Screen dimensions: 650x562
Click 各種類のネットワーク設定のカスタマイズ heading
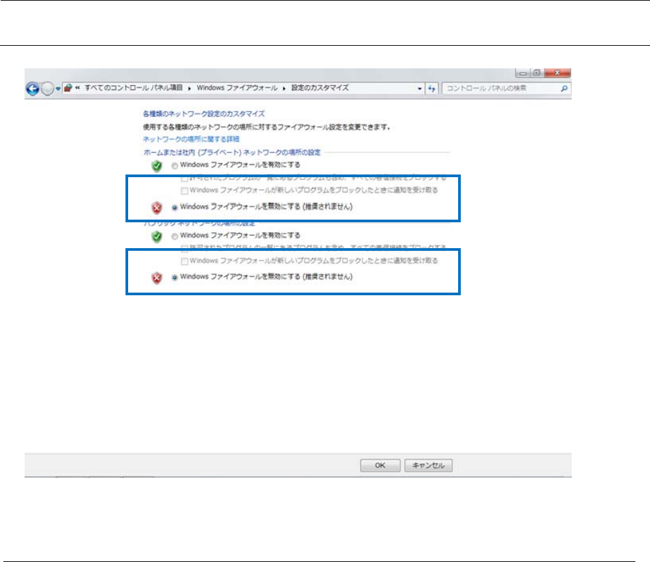[204, 114]
